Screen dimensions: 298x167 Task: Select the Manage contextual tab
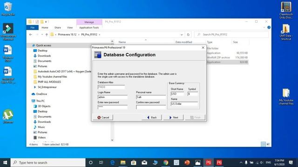(x=89, y=22)
